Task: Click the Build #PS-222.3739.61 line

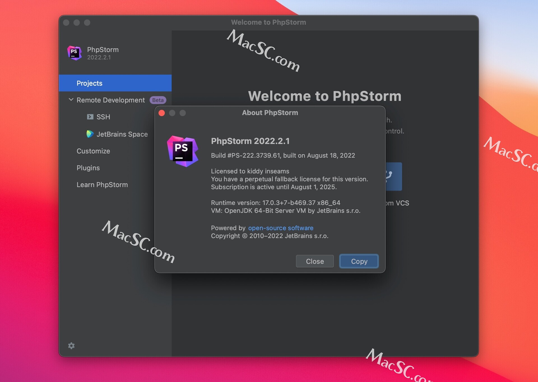Action: [283, 155]
